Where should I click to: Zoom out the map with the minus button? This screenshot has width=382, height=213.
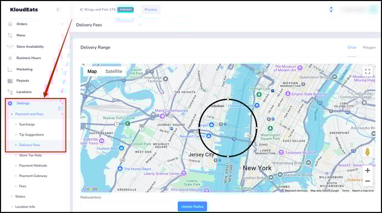(368, 181)
